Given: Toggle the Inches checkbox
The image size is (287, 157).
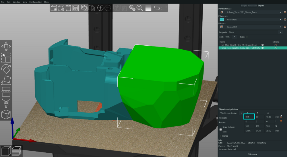Looking at the screenshot, I should pyautogui.click(x=220, y=136).
